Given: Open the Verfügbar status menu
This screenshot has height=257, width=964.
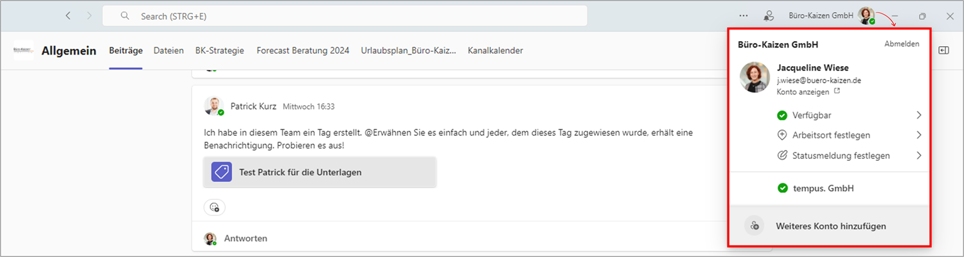Looking at the screenshot, I should (850, 115).
